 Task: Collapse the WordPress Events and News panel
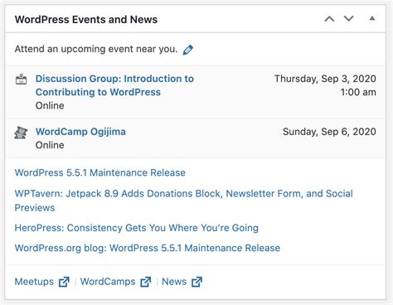point(372,18)
